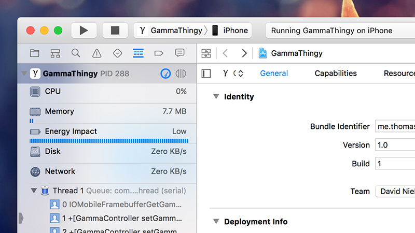Toggle the project and targets list sidebar
415x233 pixels.
206,74
